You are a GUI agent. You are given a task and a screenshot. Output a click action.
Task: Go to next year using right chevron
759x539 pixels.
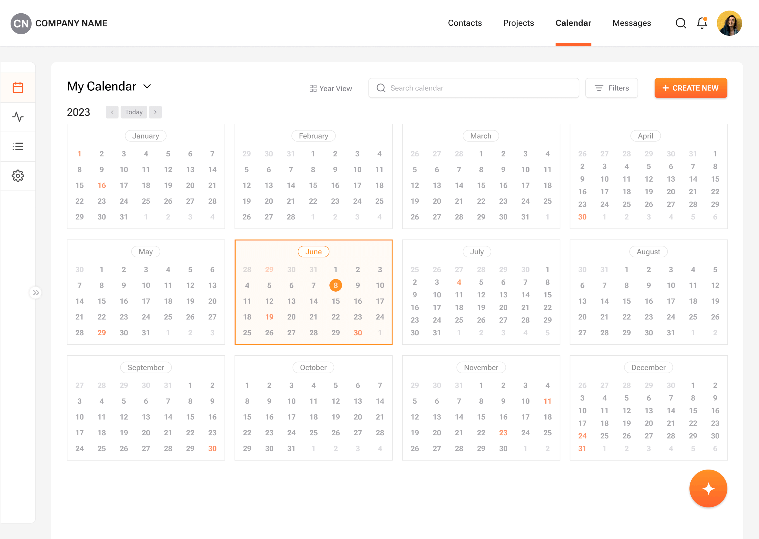[x=155, y=112]
